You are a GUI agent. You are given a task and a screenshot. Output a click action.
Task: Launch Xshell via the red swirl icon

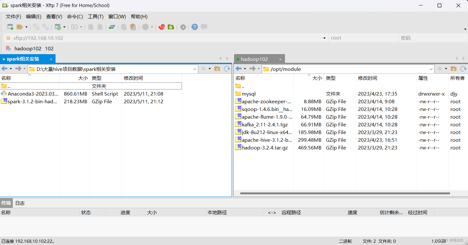coord(162,27)
